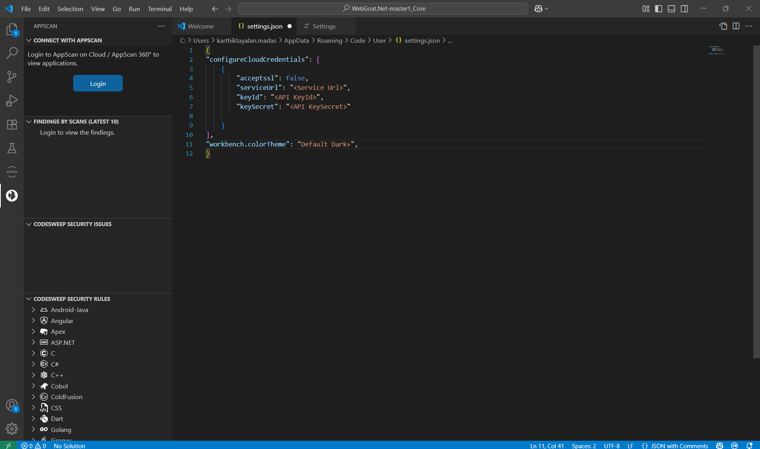Open the Terminal menu
Image resolution: width=760 pixels, height=449 pixels.
[160, 9]
